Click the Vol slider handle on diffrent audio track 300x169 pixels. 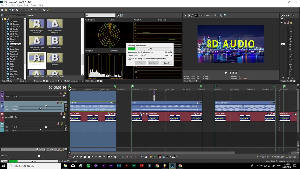coord(46,106)
